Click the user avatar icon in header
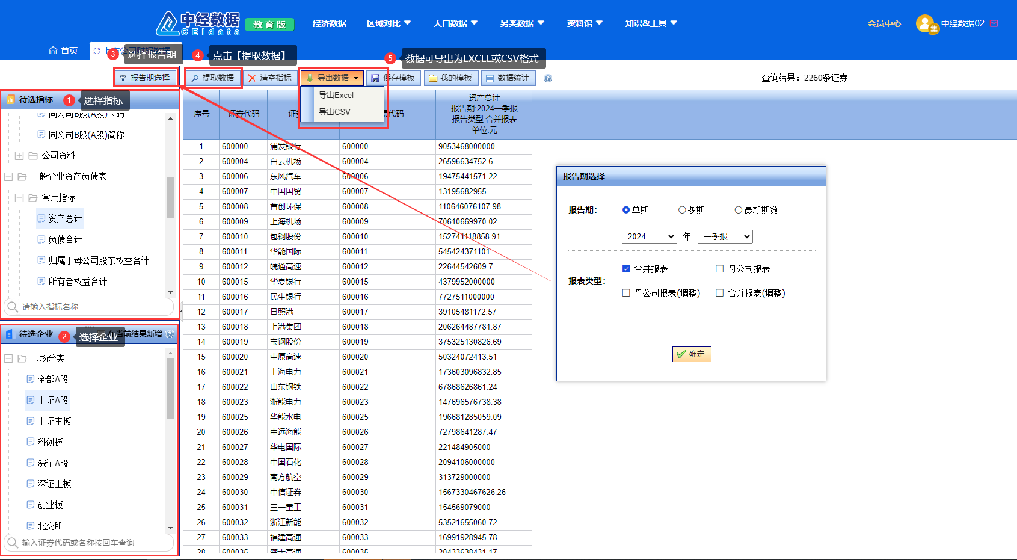The image size is (1017, 560). [x=925, y=23]
